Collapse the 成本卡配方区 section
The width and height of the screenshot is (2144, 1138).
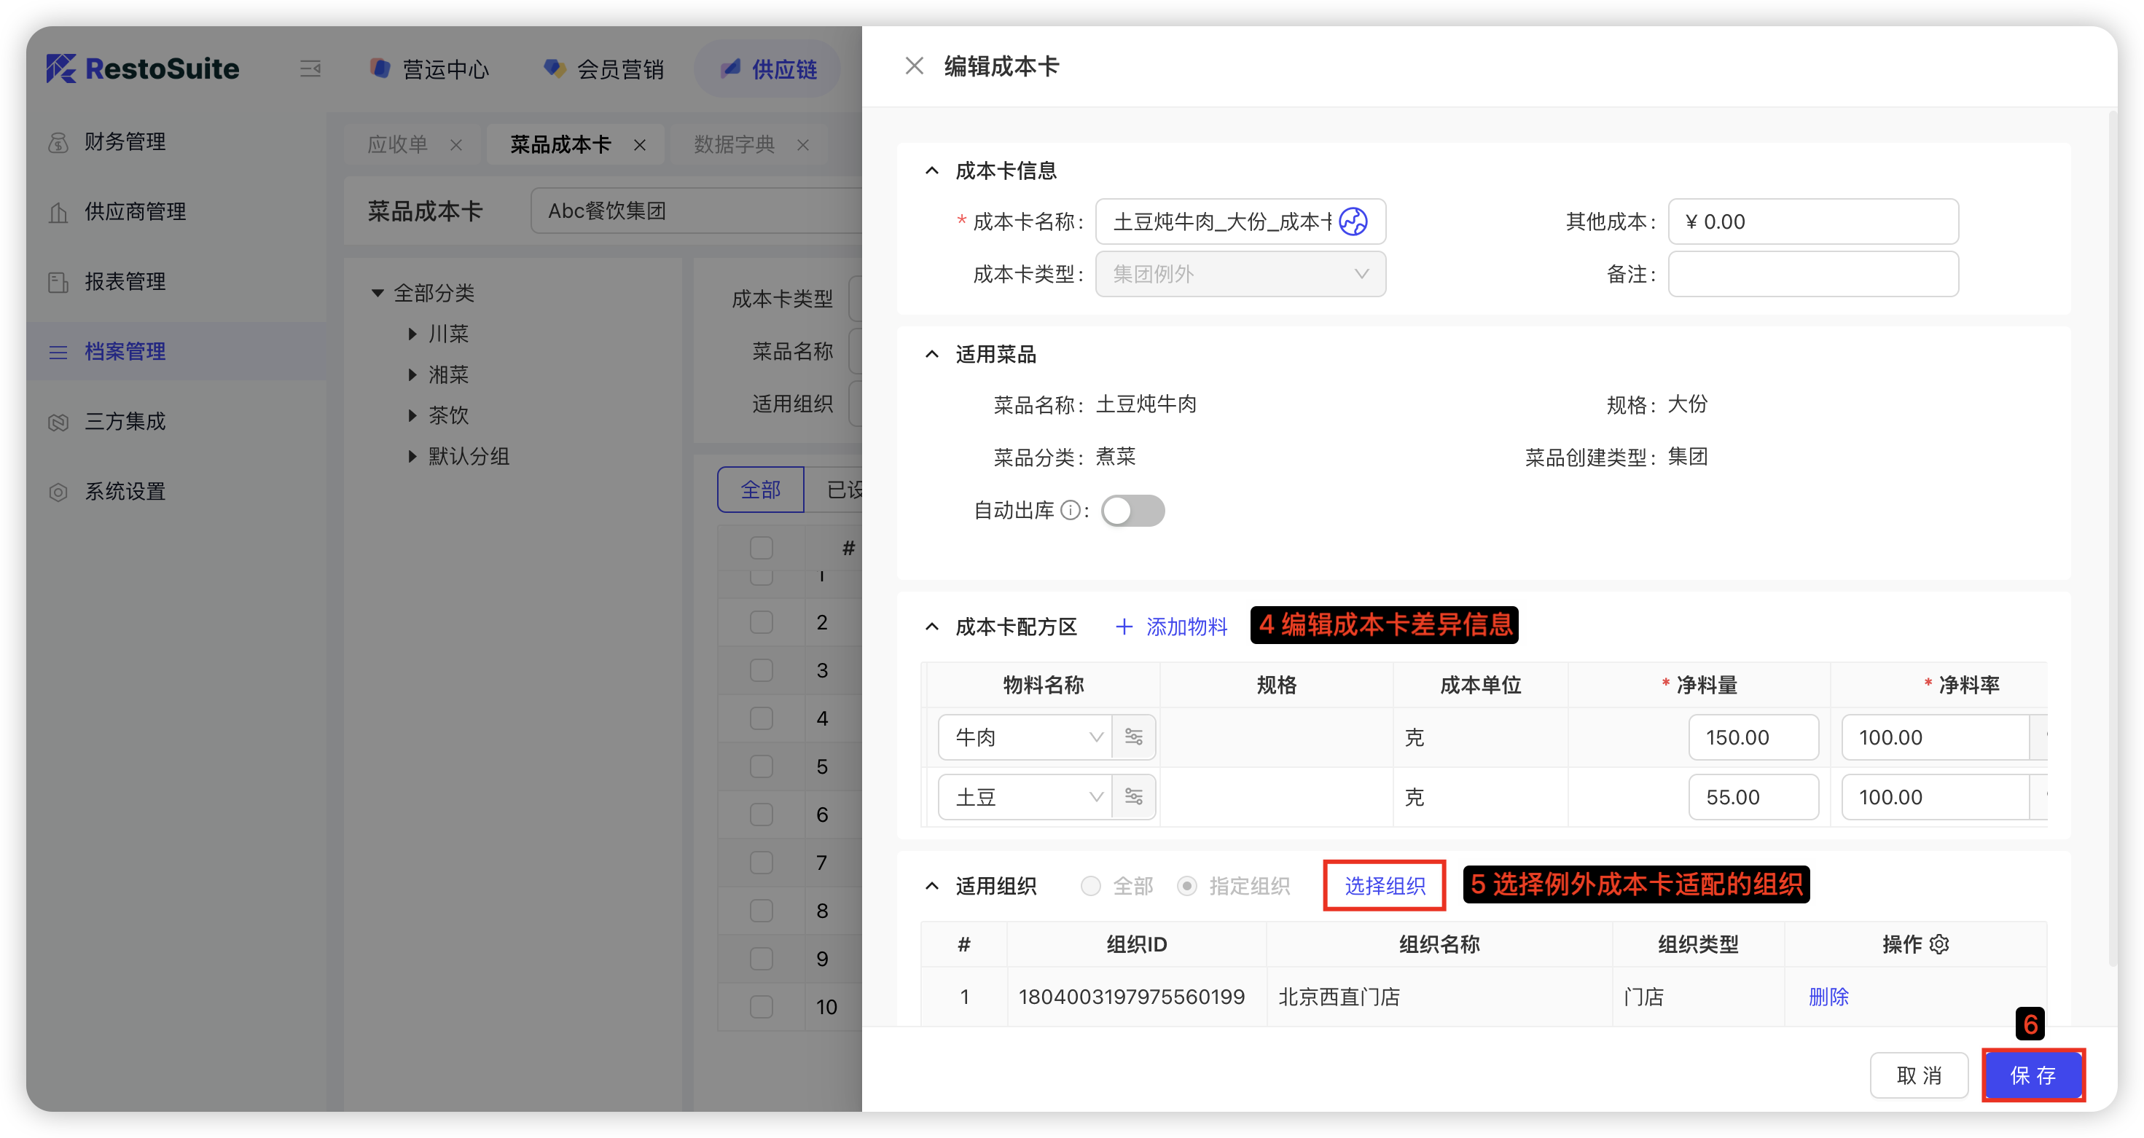click(932, 627)
